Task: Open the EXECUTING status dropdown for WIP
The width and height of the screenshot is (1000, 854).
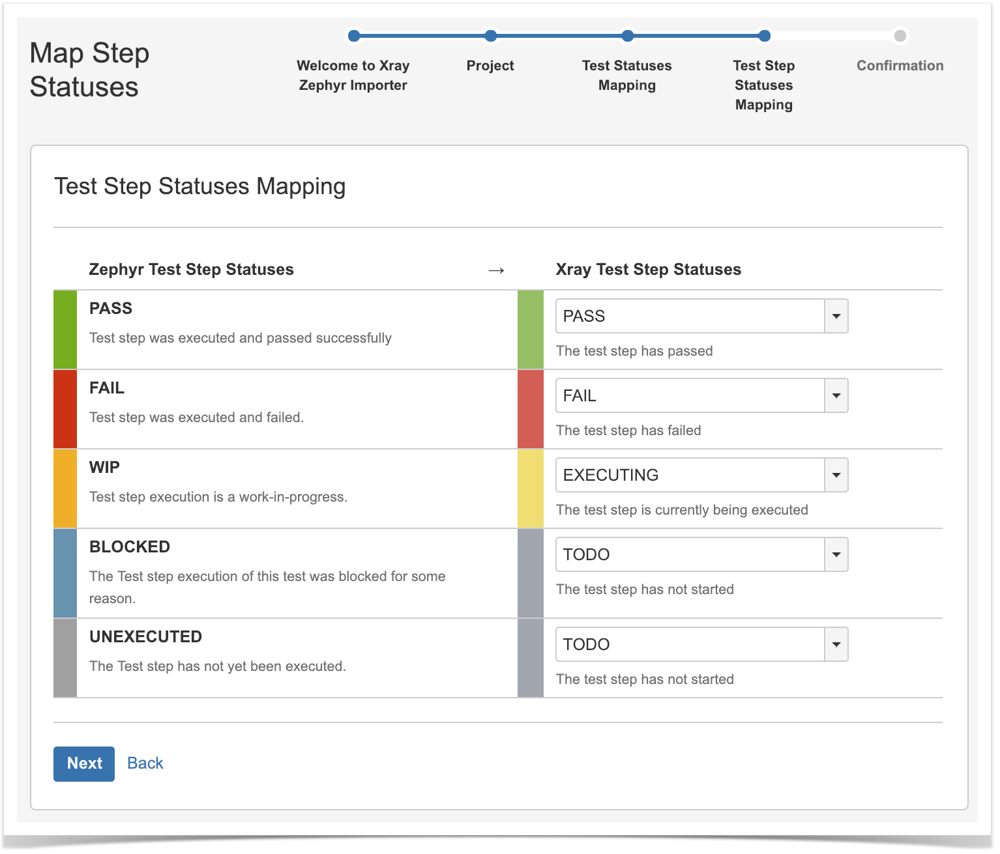Action: point(701,475)
